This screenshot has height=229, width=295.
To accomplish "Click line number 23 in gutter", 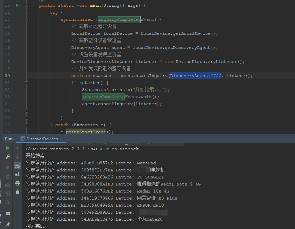I will coord(7,97).
